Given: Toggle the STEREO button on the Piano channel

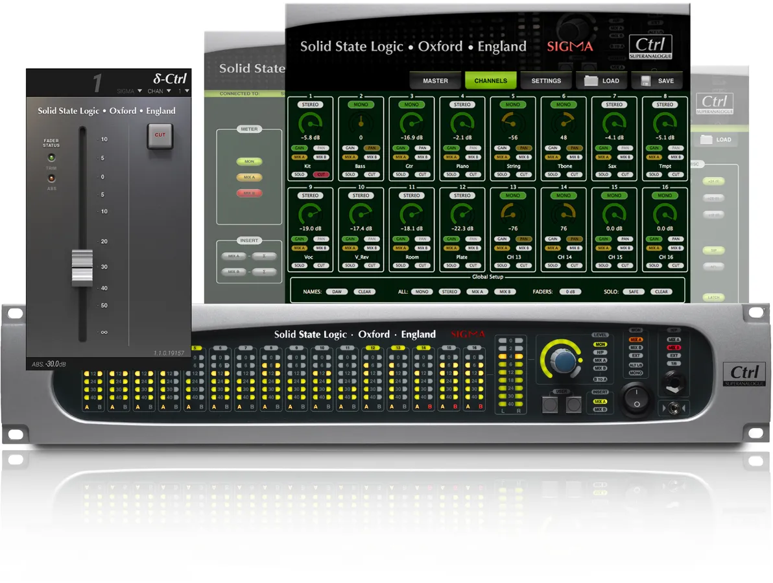Looking at the screenshot, I should click(462, 104).
